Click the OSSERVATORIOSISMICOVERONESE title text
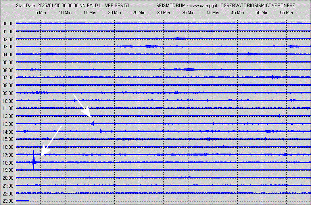Viewport: 311px width, 205px height. [x=258, y=6]
